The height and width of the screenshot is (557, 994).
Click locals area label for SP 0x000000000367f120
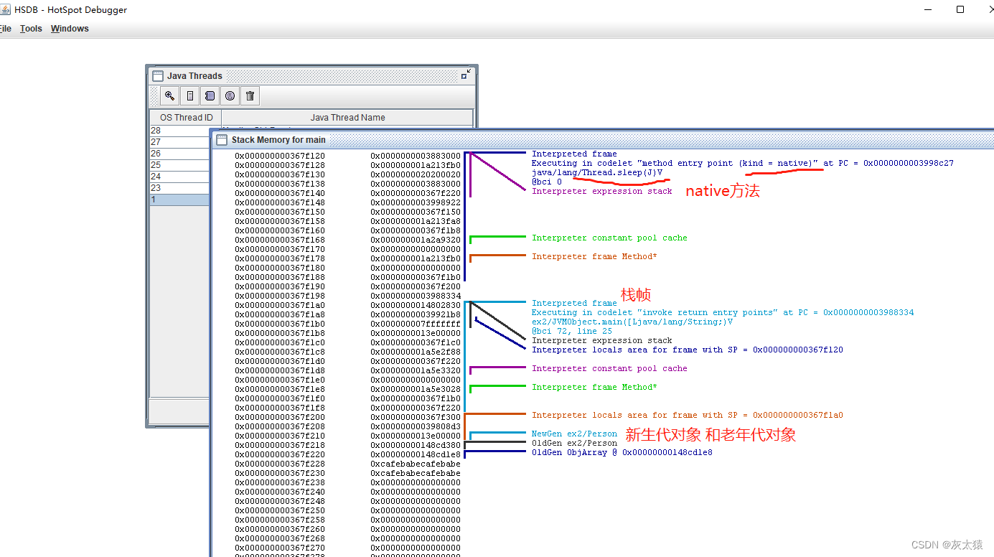point(688,350)
